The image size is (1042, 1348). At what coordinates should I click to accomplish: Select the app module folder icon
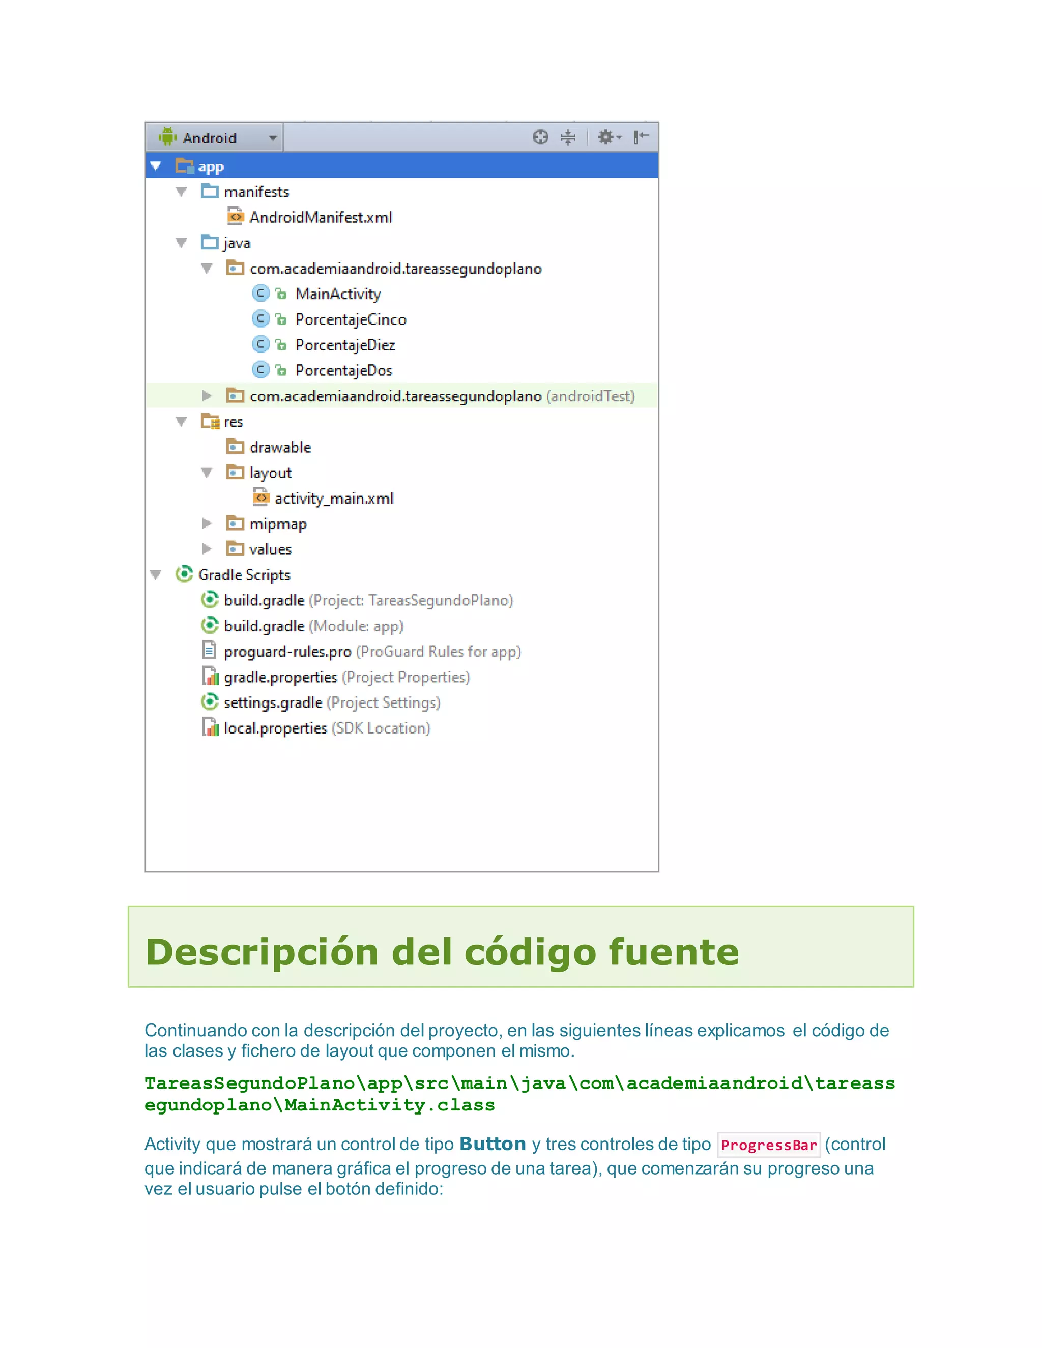[185, 165]
